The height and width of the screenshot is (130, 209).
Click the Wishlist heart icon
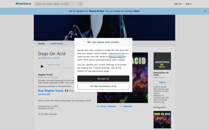click(x=121, y=106)
